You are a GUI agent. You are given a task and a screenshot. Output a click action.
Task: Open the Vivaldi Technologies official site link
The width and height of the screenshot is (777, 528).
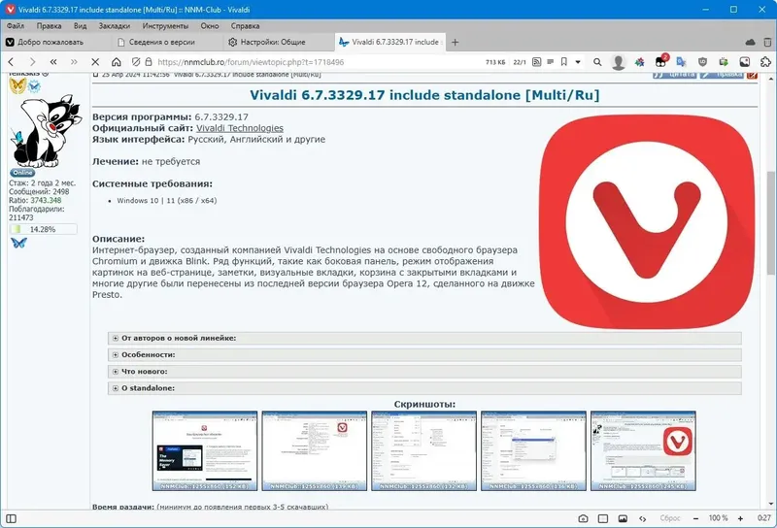pyautogui.click(x=240, y=128)
